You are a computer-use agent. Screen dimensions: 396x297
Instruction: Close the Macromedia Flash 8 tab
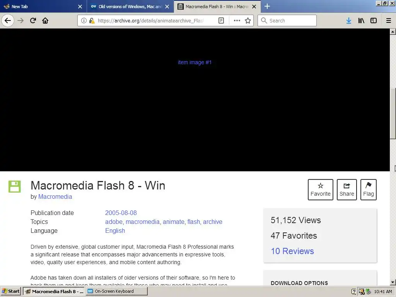(254, 7)
